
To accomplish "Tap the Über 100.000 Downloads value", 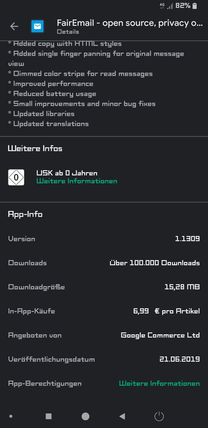I will (155, 263).
